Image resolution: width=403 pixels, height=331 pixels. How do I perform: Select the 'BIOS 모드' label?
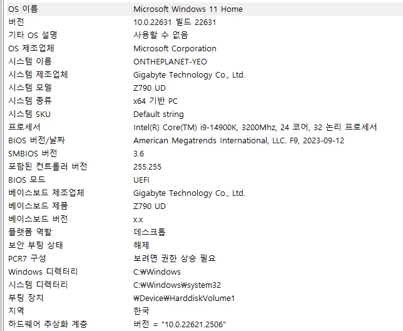[x=27, y=180]
